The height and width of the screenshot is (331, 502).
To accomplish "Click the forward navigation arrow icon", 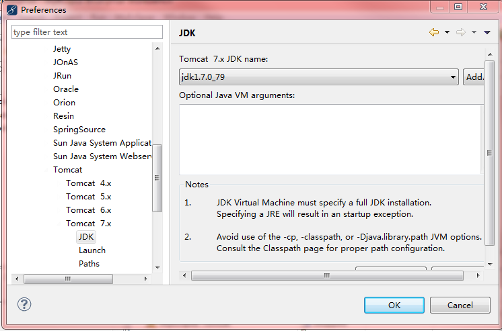I will [461, 32].
